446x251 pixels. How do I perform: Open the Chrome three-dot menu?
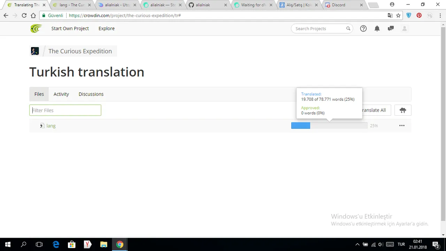click(x=440, y=15)
